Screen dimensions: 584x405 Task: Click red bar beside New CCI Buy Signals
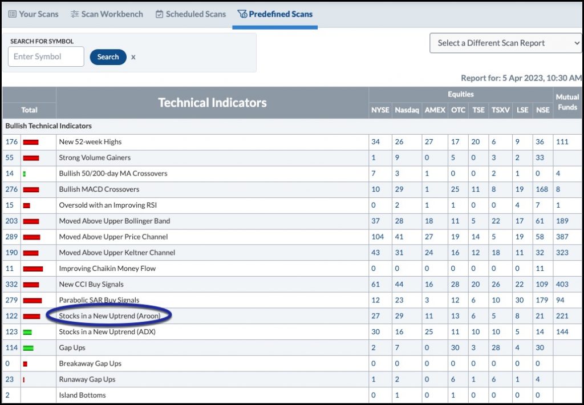31,285
